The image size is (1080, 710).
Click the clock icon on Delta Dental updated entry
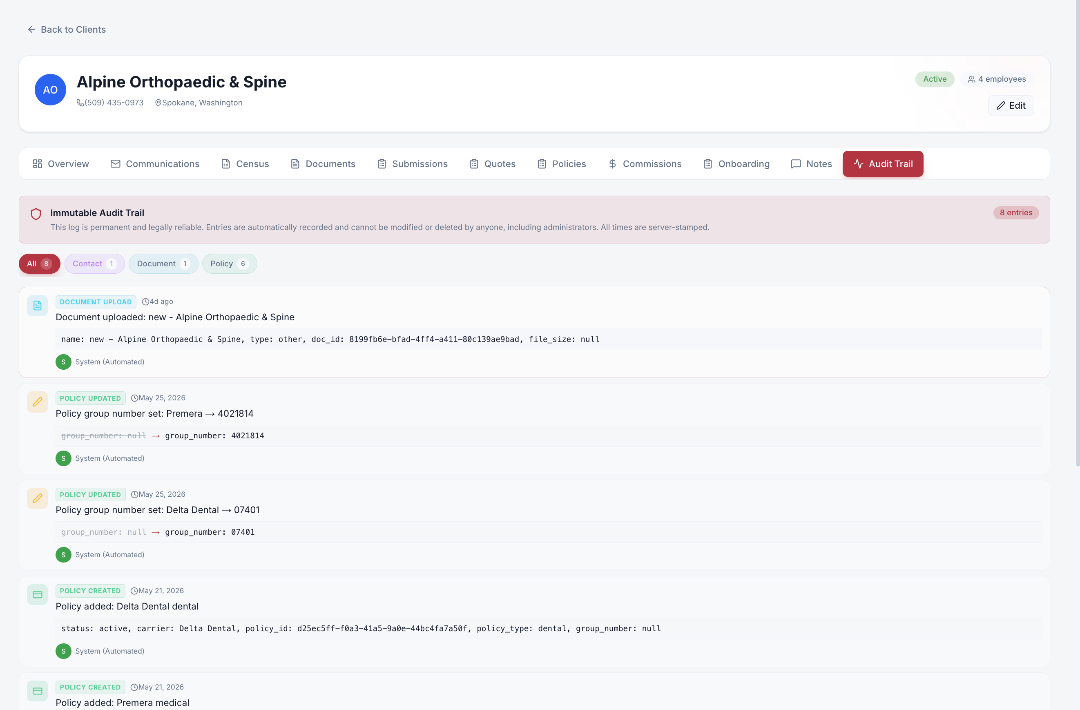134,495
